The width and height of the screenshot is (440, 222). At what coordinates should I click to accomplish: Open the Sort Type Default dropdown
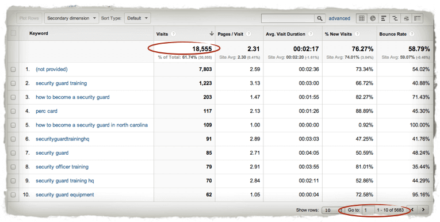pyautogui.click(x=137, y=18)
